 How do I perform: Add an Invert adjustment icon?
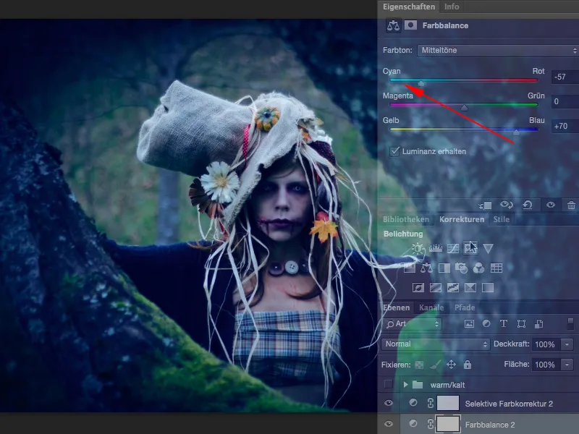pyautogui.click(x=418, y=287)
